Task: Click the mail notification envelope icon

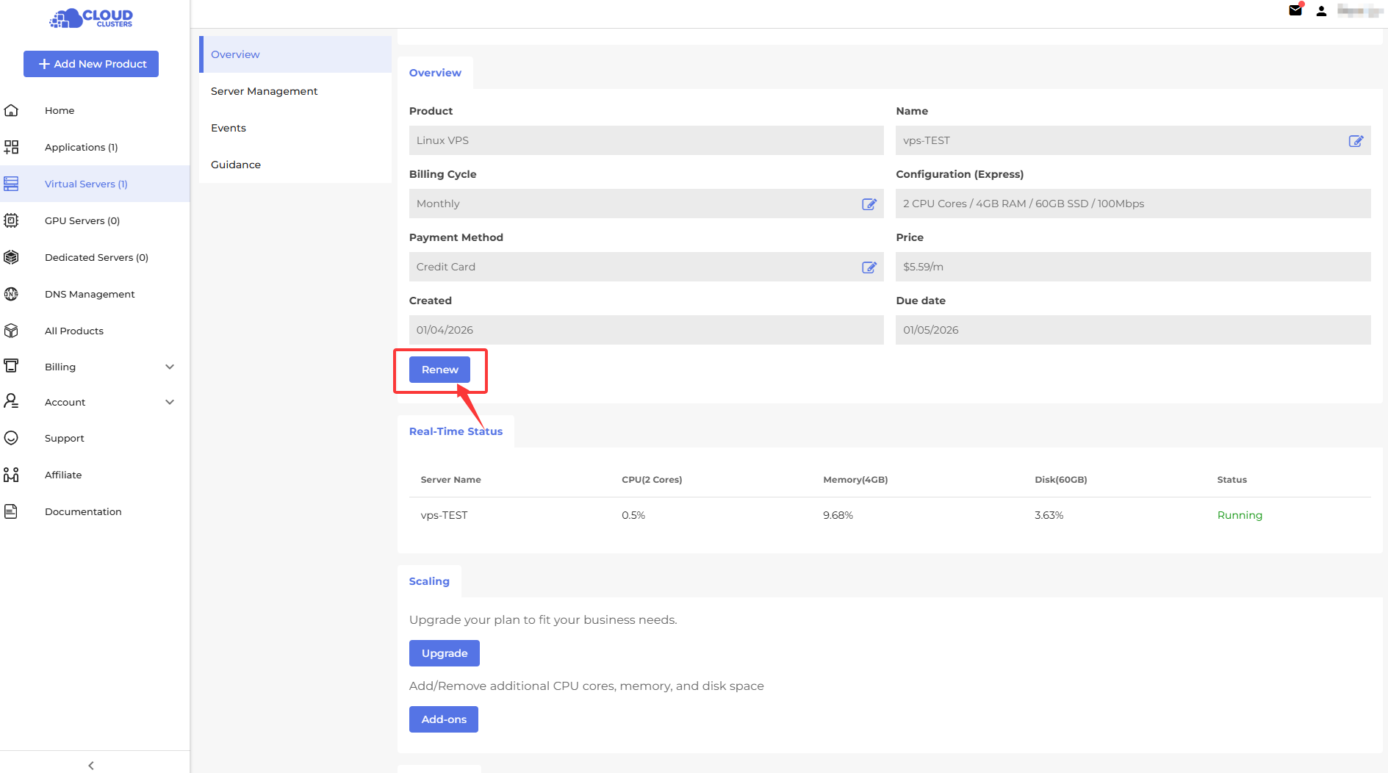Action: point(1295,10)
